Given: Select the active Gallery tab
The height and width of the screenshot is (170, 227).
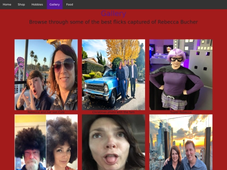Looking at the screenshot, I should [55, 5].
